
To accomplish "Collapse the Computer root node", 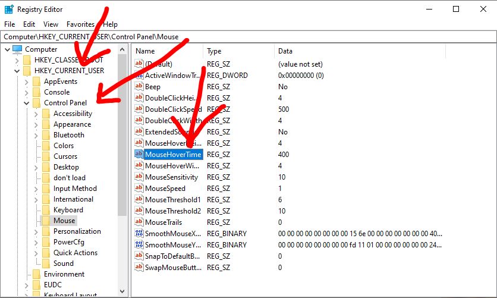I will pyautogui.click(x=7, y=49).
